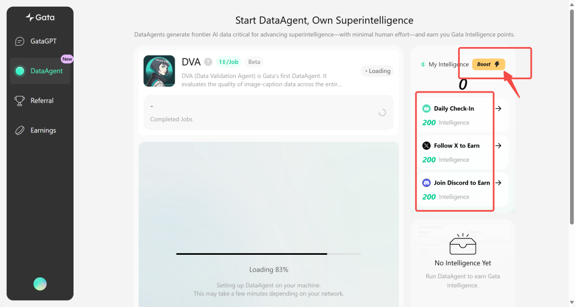The width and height of the screenshot is (575, 307).
Task: Open the user profile avatar at sidebar bottom
Action: click(40, 284)
